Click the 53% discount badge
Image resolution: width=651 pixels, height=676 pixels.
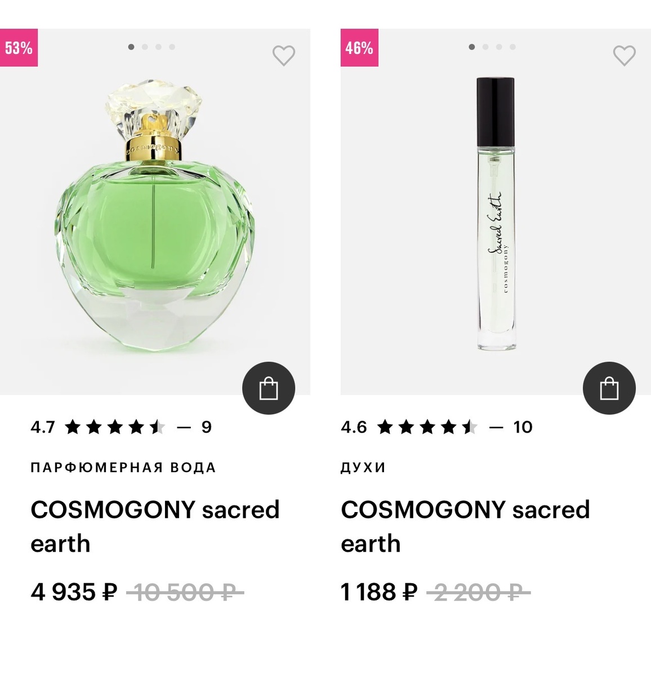tap(19, 48)
